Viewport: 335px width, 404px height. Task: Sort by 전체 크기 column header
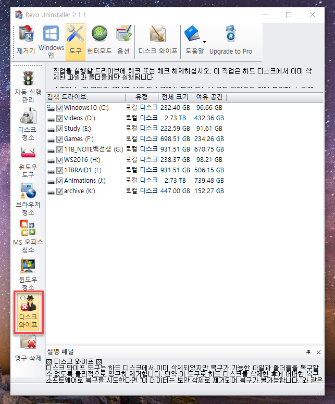tap(175, 97)
